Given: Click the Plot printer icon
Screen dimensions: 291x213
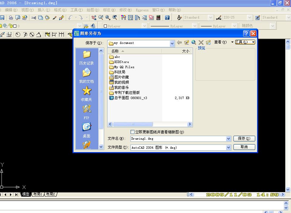Looking at the screenshot, I should tap(11, 18).
